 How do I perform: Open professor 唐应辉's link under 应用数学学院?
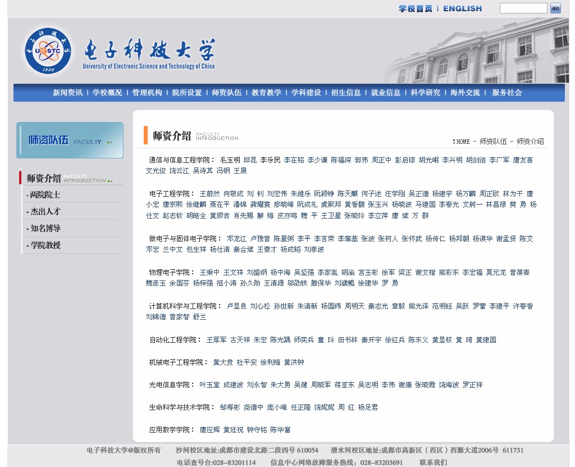(209, 430)
